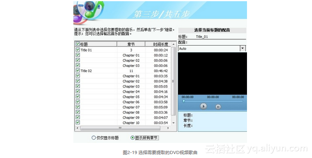The width and height of the screenshot is (312, 158).
Task: Click Chapter 05 in the list
Action: [x=131, y=97]
